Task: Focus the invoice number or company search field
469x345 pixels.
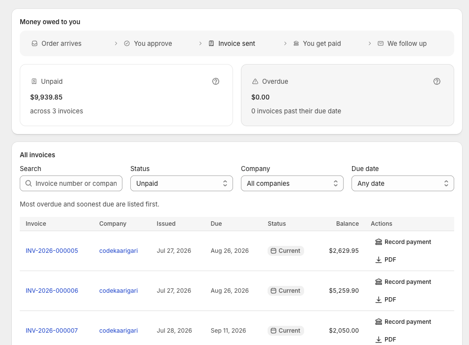Action: [71, 183]
